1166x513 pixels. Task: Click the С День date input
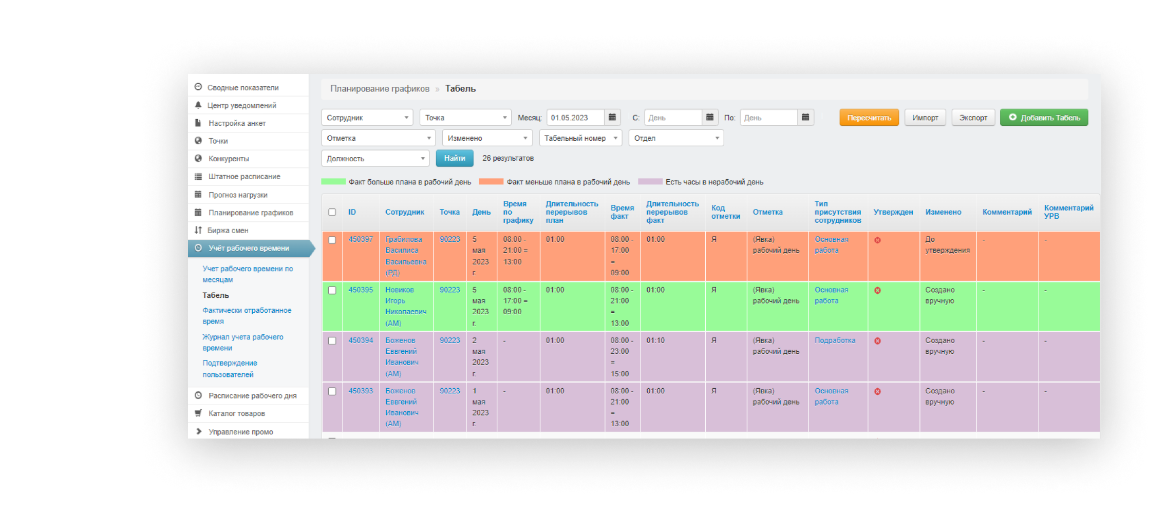[673, 118]
